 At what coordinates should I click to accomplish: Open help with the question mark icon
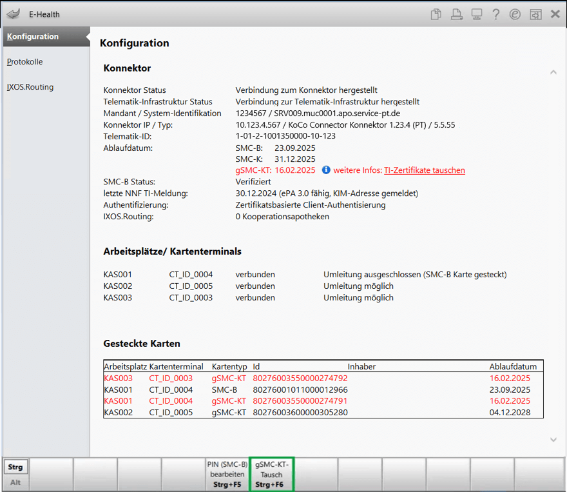(x=495, y=14)
